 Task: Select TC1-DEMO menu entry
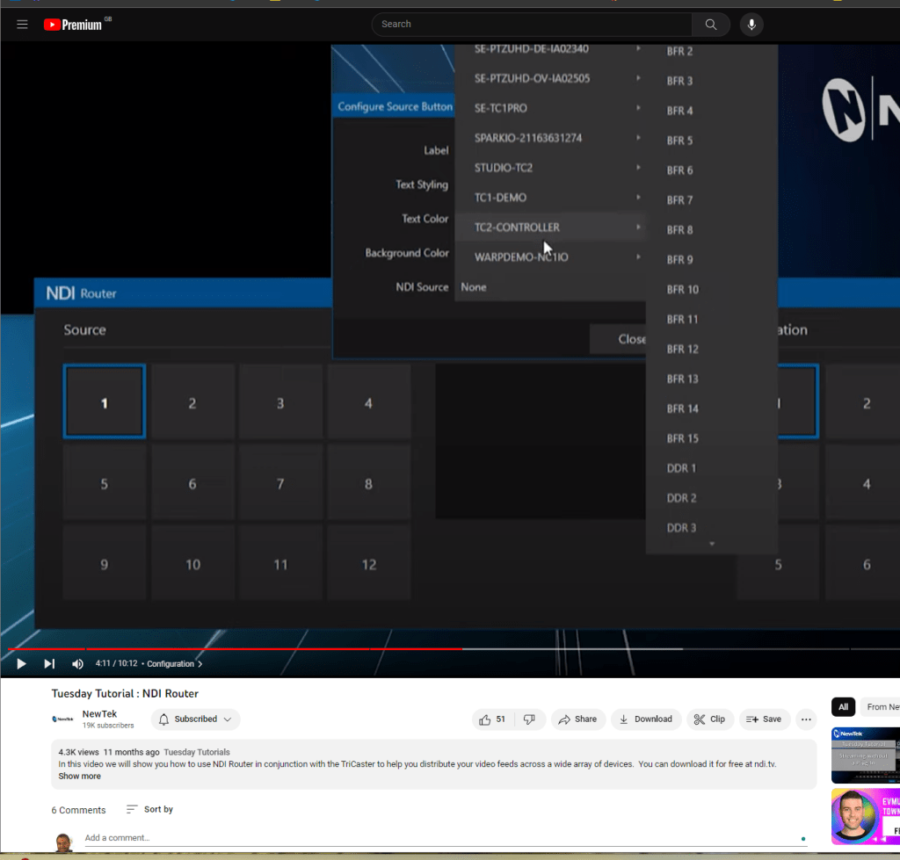[x=550, y=198]
